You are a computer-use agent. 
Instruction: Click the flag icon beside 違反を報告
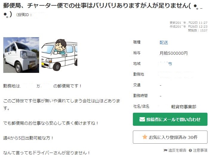[165, 150]
